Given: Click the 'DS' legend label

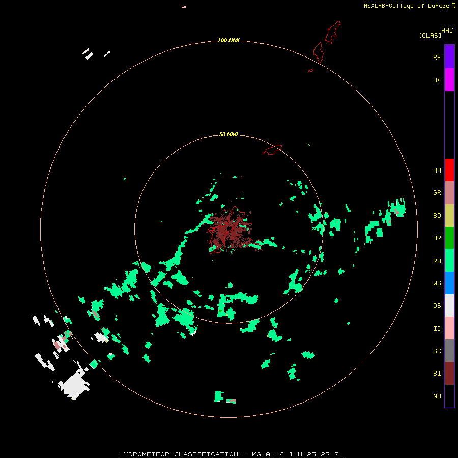Looking at the screenshot, I should (437, 306).
